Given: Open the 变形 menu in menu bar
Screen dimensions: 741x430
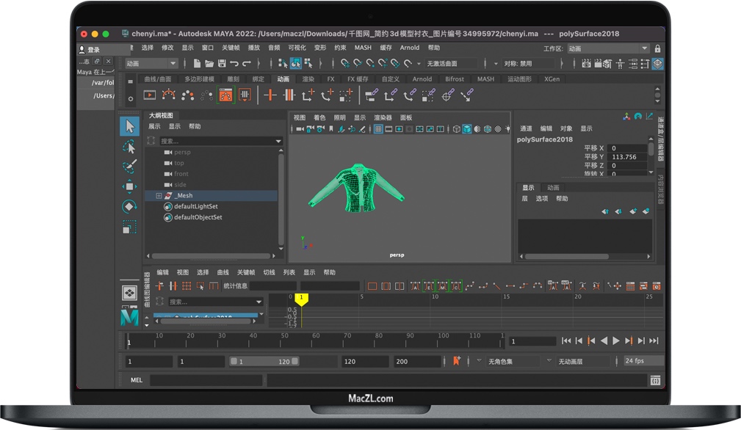Looking at the screenshot, I should [320, 48].
